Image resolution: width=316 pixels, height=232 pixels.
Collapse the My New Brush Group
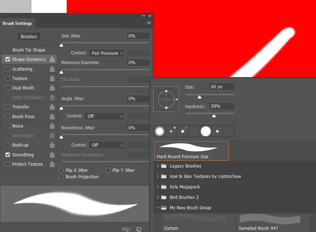(x=158, y=208)
